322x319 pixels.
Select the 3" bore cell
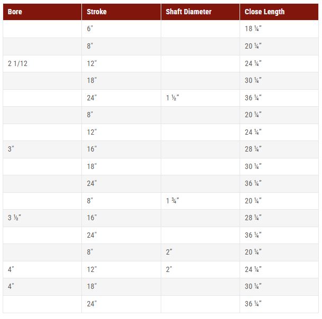pos(11,149)
